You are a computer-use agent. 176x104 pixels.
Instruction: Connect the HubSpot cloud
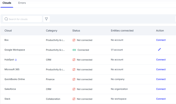coord(161,60)
